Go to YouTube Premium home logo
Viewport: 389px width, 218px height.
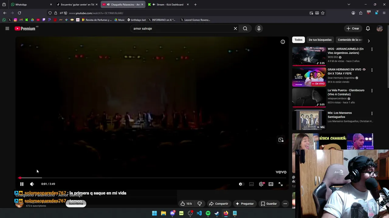(25, 28)
